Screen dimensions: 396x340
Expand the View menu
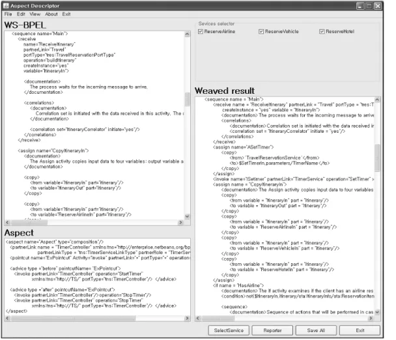35,14
